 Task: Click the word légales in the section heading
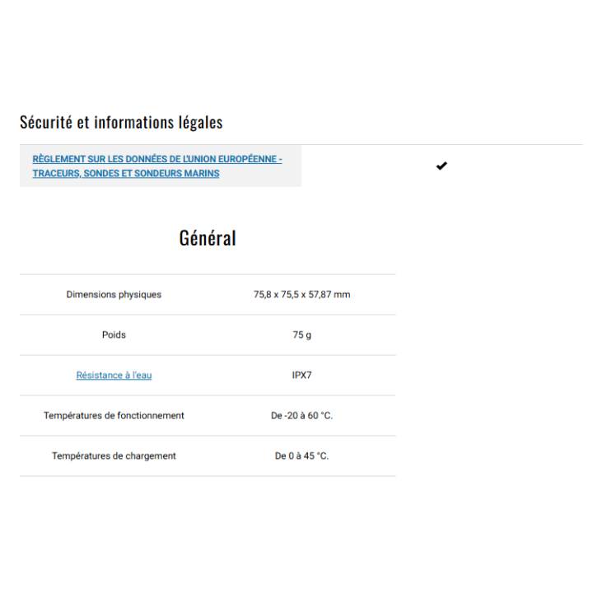[x=200, y=123]
